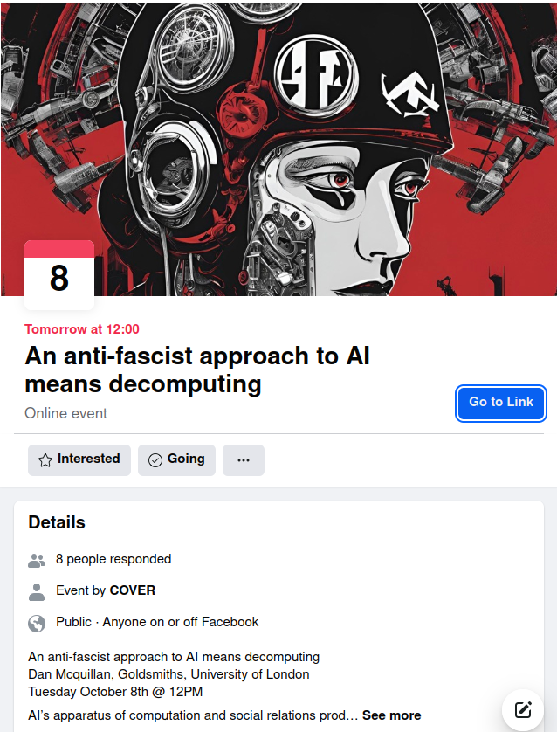
Task: Click the compose pencil floating icon
Action: coord(523,709)
